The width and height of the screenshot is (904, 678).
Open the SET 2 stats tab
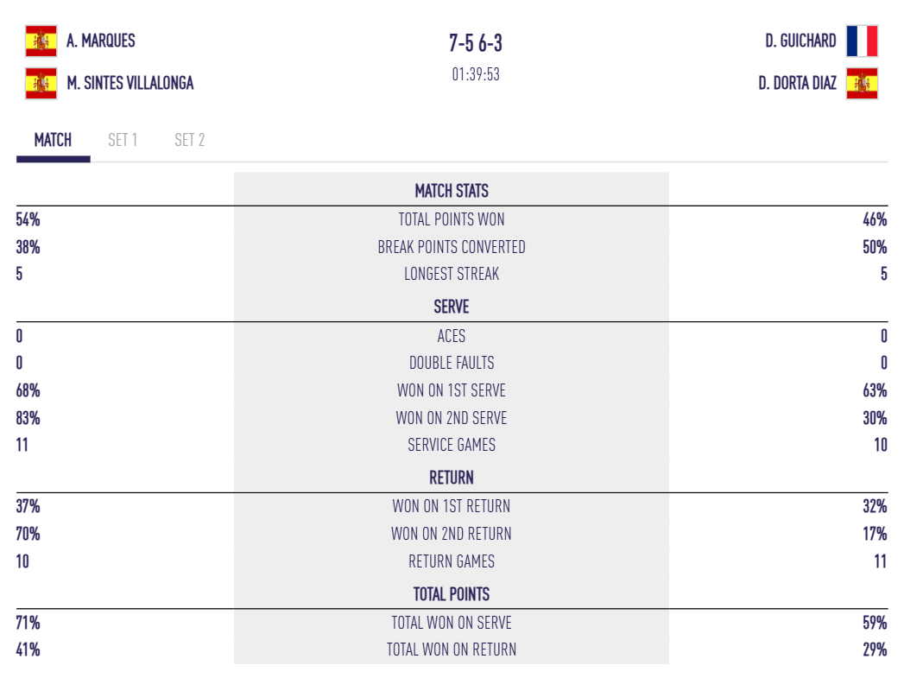pos(189,140)
